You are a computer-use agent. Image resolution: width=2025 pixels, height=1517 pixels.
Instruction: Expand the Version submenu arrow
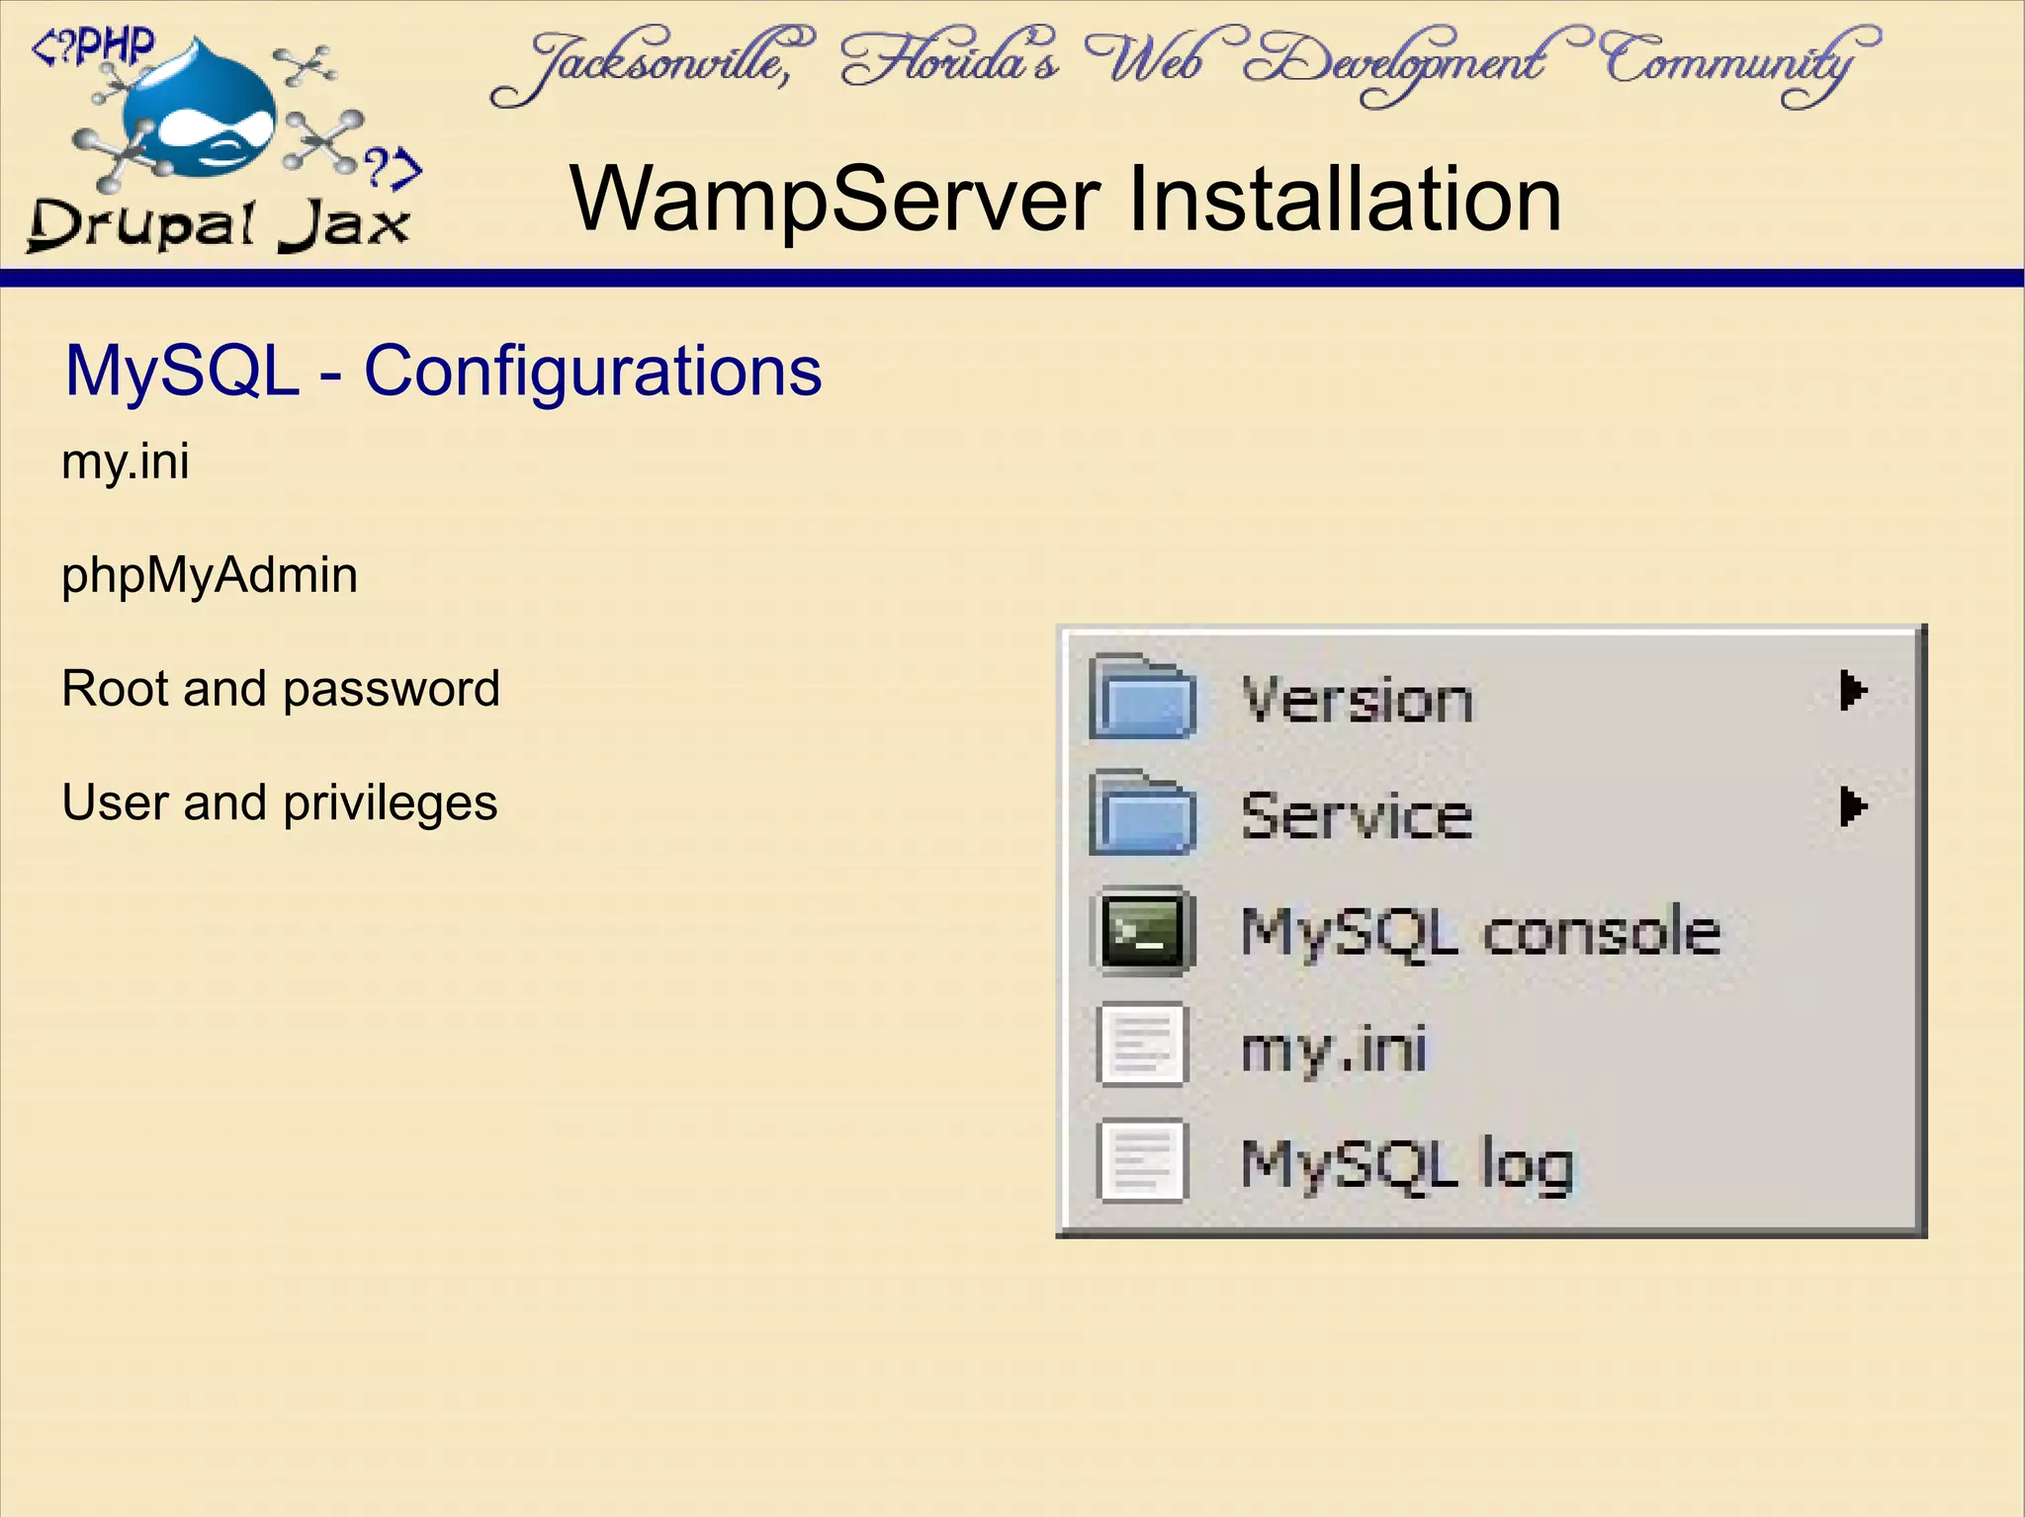click(1852, 691)
